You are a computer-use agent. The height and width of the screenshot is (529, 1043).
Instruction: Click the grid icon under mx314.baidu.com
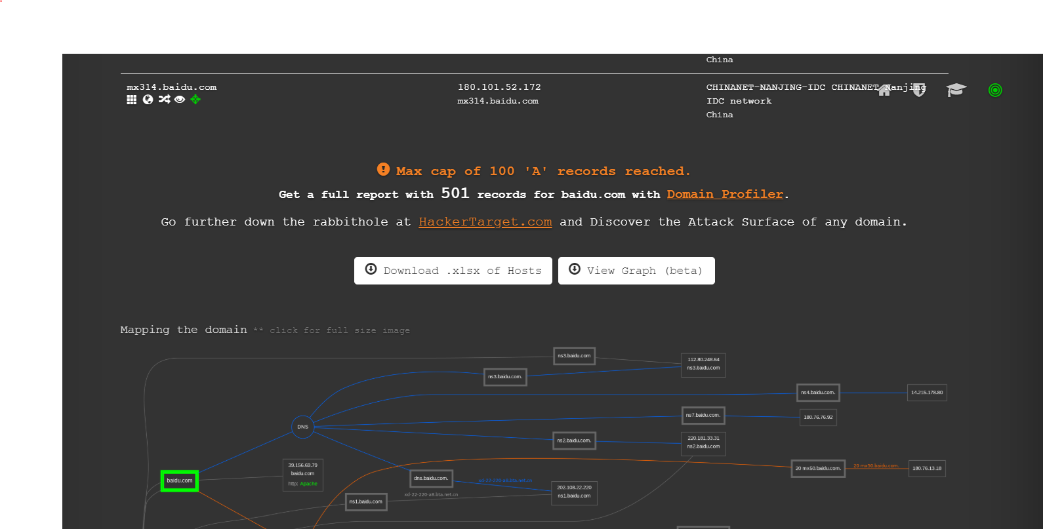click(x=131, y=100)
